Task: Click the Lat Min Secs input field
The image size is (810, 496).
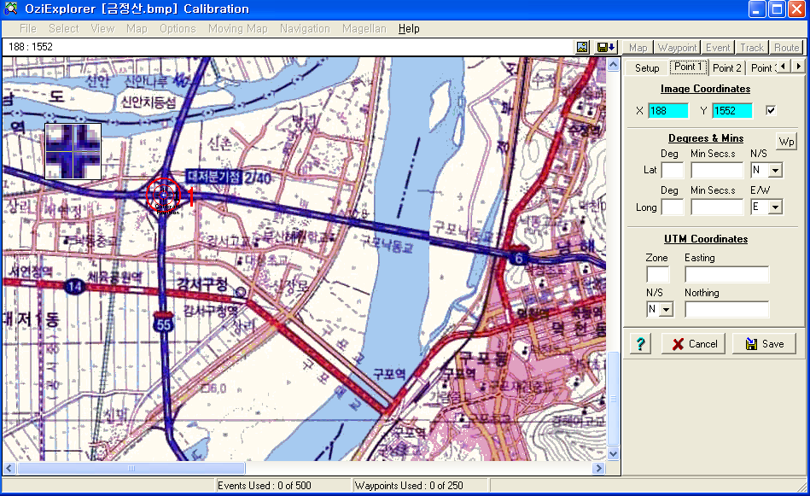Action: click(717, 170)
